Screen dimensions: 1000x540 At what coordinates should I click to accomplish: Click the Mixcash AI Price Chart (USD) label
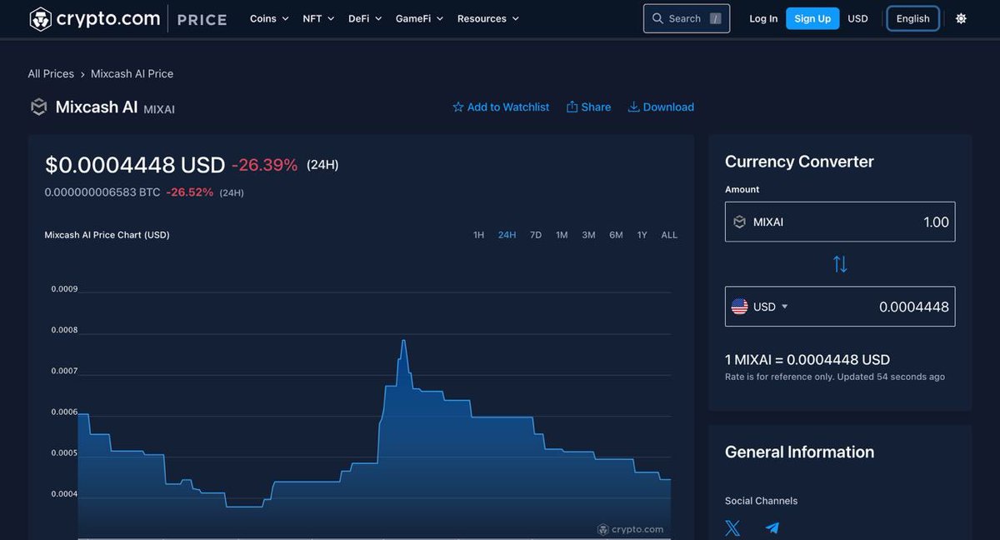107,235
